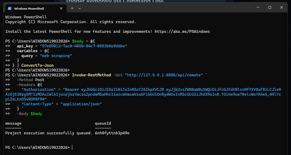
Task: Open the new tab profile dropdown
Action: pos(80,8)
